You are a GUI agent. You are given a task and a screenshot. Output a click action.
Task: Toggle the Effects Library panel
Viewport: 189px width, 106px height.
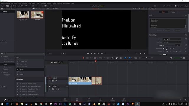click(x=24, y=6)
